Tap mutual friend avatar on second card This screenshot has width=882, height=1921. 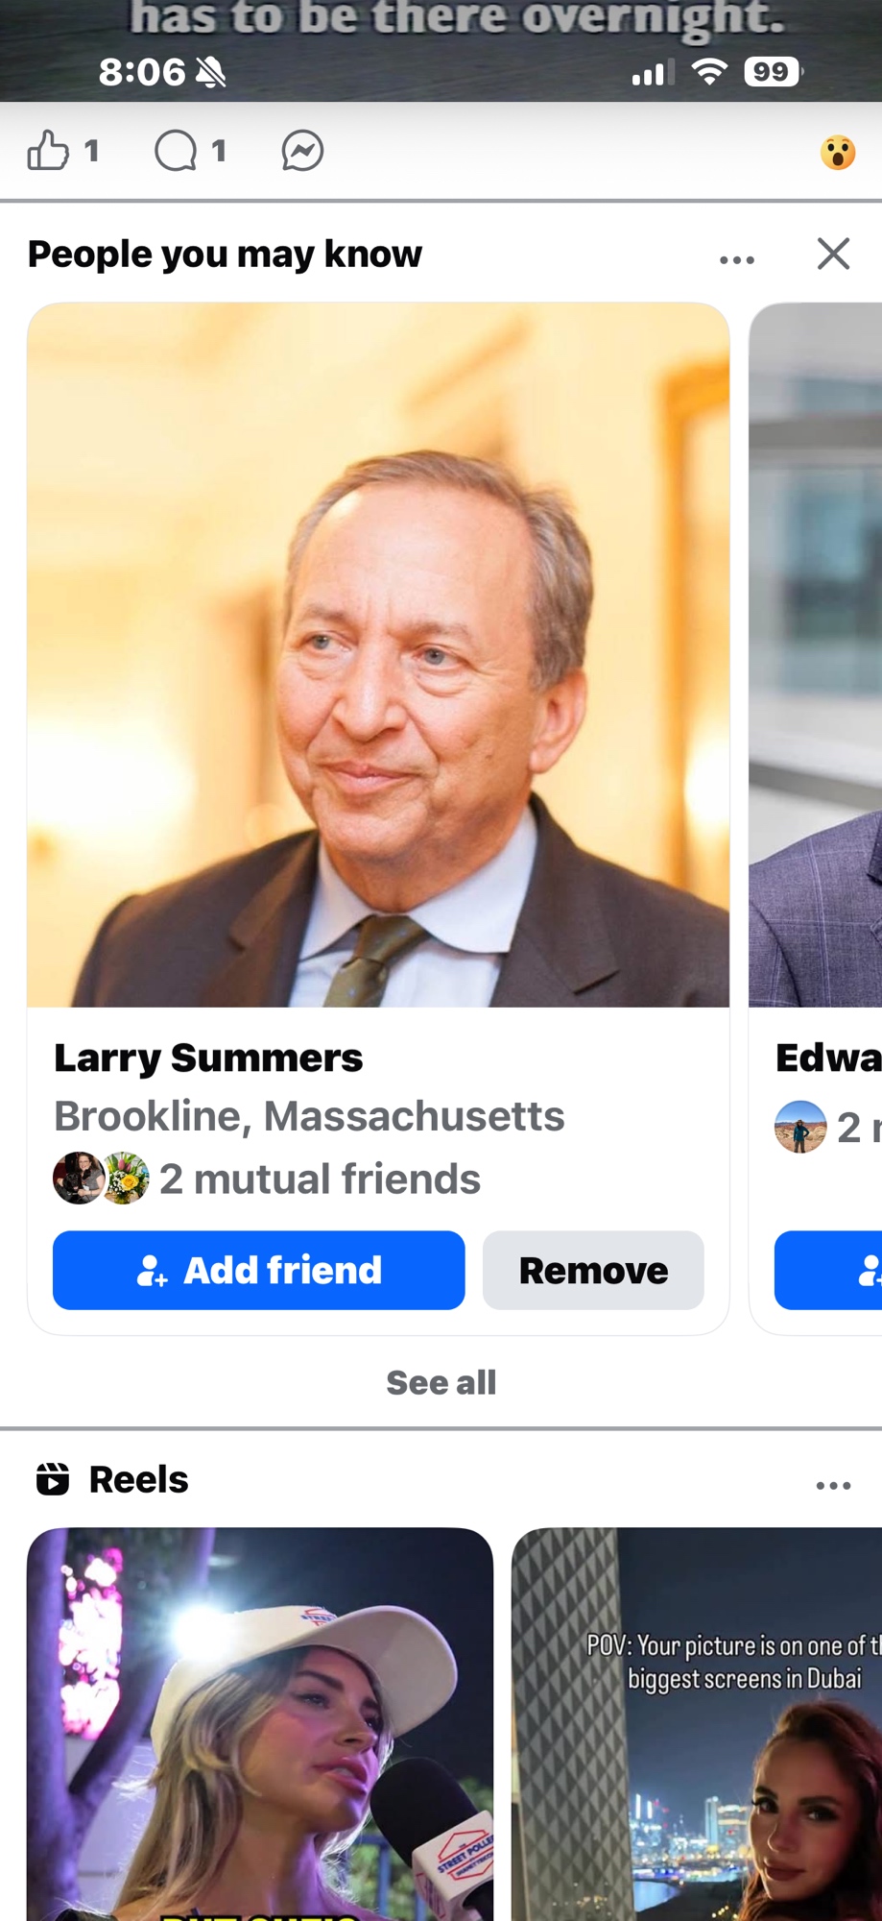click(x=800, y=1127)
